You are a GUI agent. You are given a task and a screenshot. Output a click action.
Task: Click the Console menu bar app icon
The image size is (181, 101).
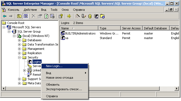point(4,10)
